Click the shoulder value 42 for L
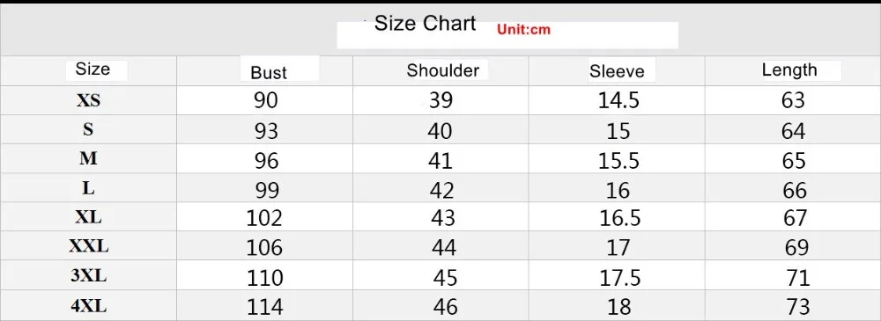The image size is (881, 321). pyautogui.click(x=441, y=191)
